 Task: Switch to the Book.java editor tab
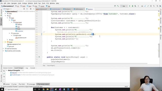click(68, 9)
